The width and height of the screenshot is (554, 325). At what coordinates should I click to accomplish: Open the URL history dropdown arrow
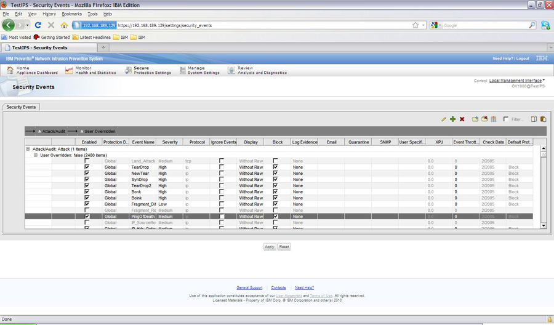(424, 25)
